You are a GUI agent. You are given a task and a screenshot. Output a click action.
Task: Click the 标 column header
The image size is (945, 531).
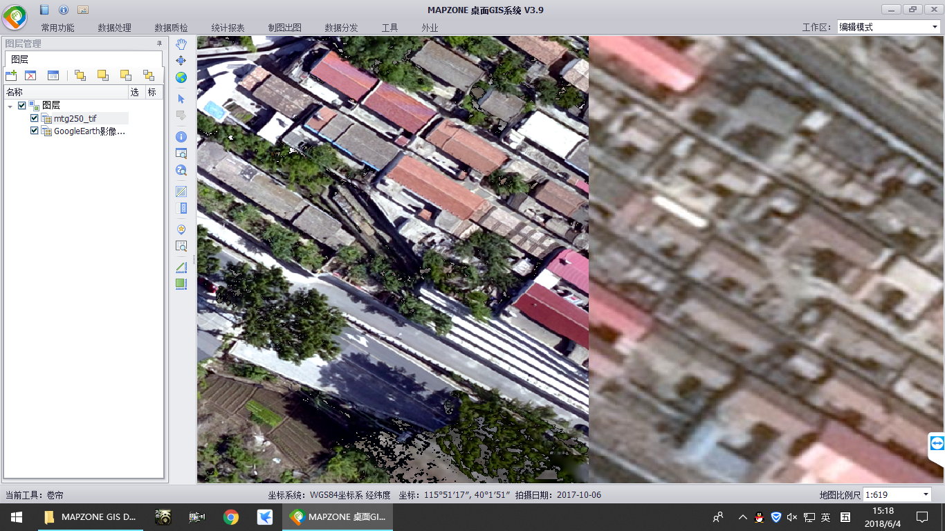click(154, 92)
